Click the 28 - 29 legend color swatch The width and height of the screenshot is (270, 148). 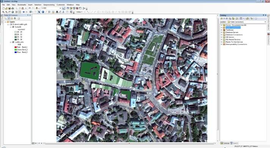16,32
